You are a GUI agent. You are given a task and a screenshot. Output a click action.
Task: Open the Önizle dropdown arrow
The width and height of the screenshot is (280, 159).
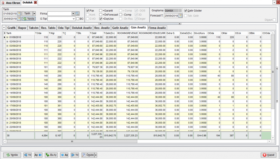(x=96, y=155)
